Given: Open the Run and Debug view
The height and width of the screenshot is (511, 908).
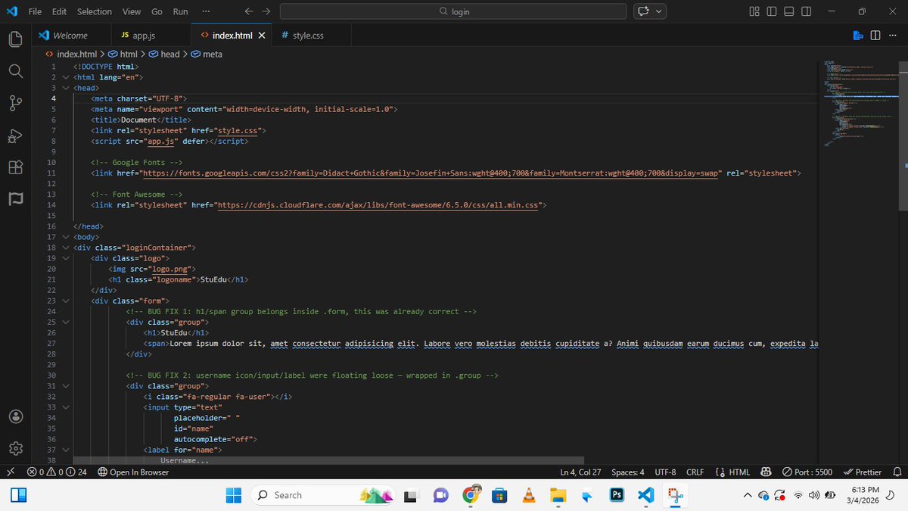Looking at the screenshot, I should [x=17, y=136].
